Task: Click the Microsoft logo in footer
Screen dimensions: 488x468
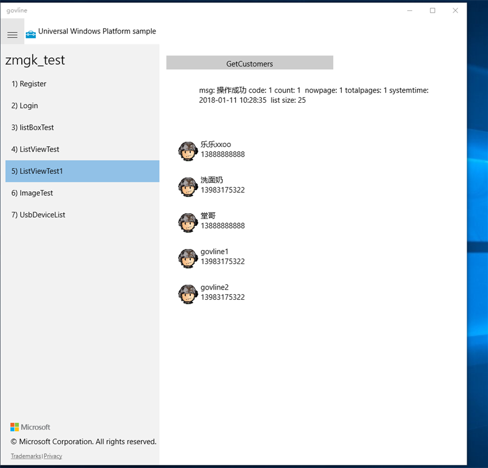Action: click(x=30, y=427)
